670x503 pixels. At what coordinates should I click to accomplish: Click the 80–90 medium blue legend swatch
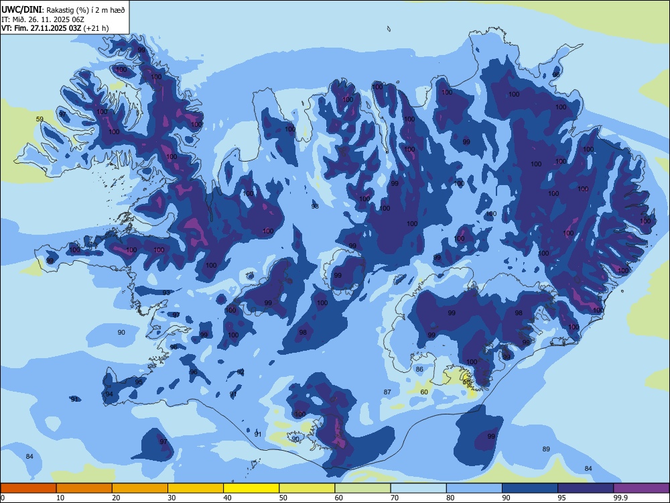tap(474, 488)
